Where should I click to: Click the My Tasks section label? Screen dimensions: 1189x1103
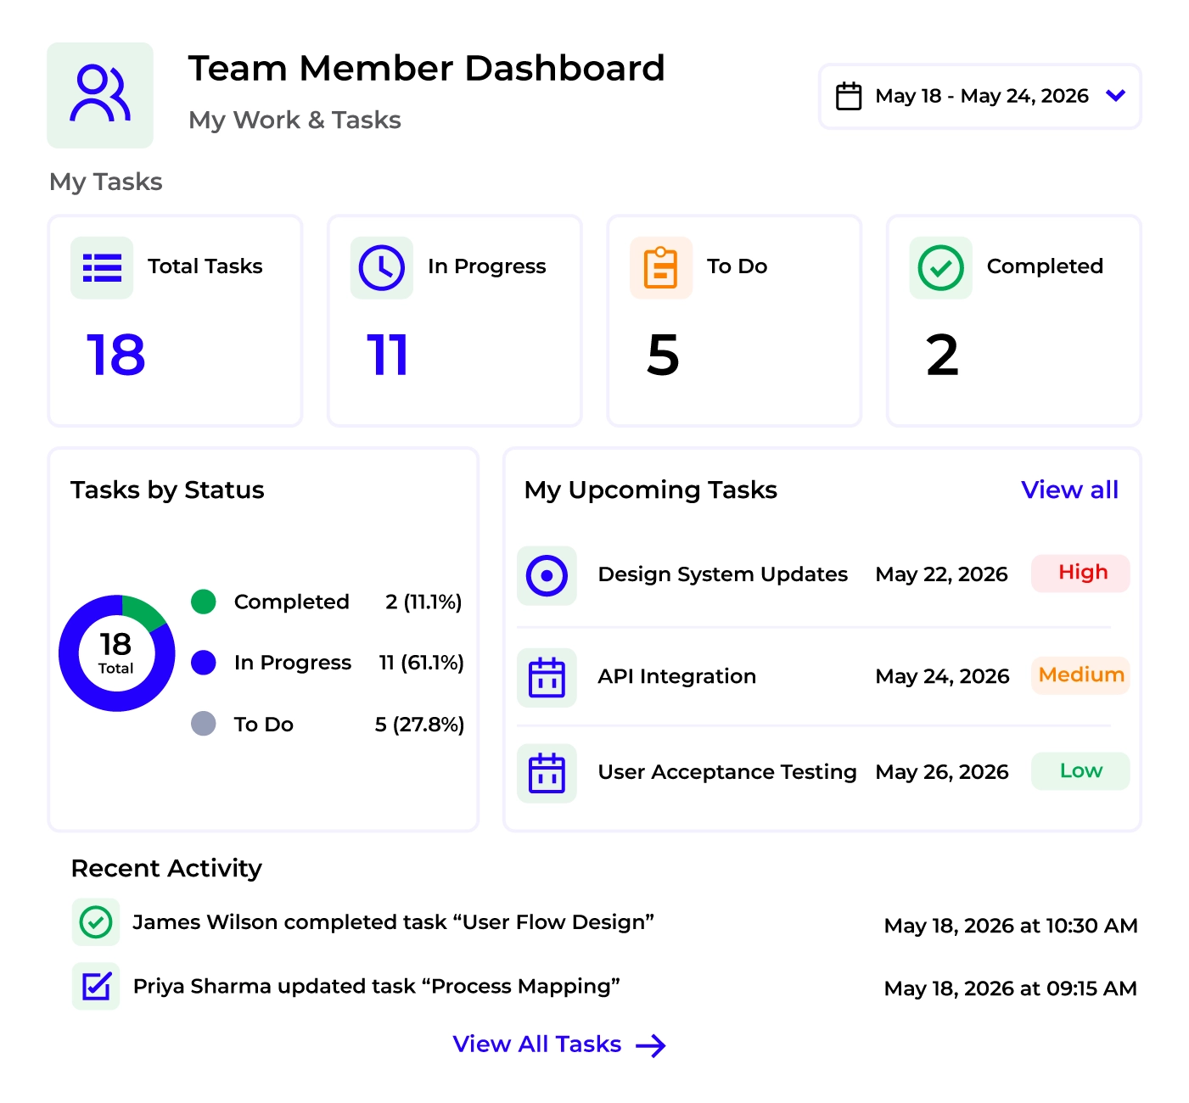click(x=106, y=182)
